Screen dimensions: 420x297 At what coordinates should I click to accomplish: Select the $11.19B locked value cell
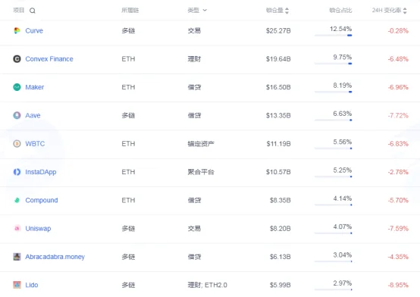pos(278,144)
